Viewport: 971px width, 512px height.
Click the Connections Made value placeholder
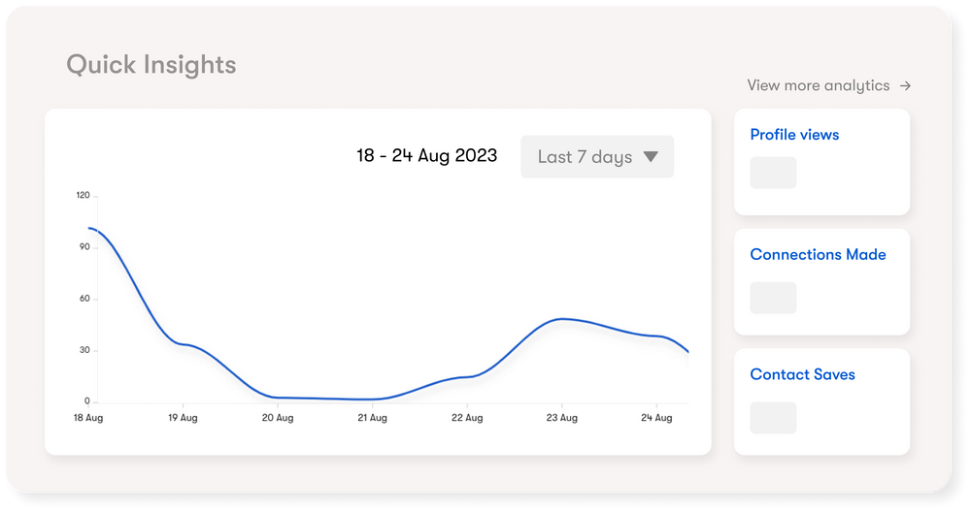[x=773, y=298]
